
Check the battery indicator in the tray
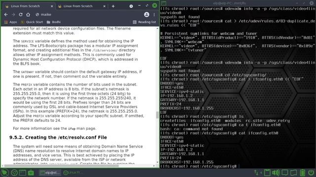pos(303,173)
